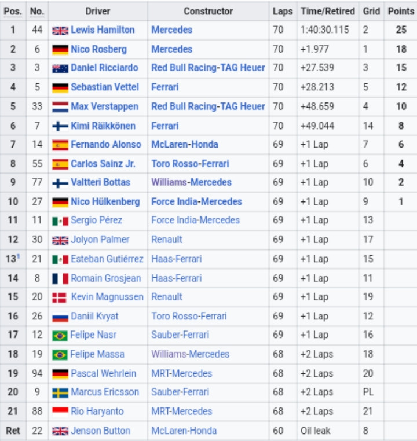
Task: Open Kimi Räikkönen driver link
Action: 103,126
